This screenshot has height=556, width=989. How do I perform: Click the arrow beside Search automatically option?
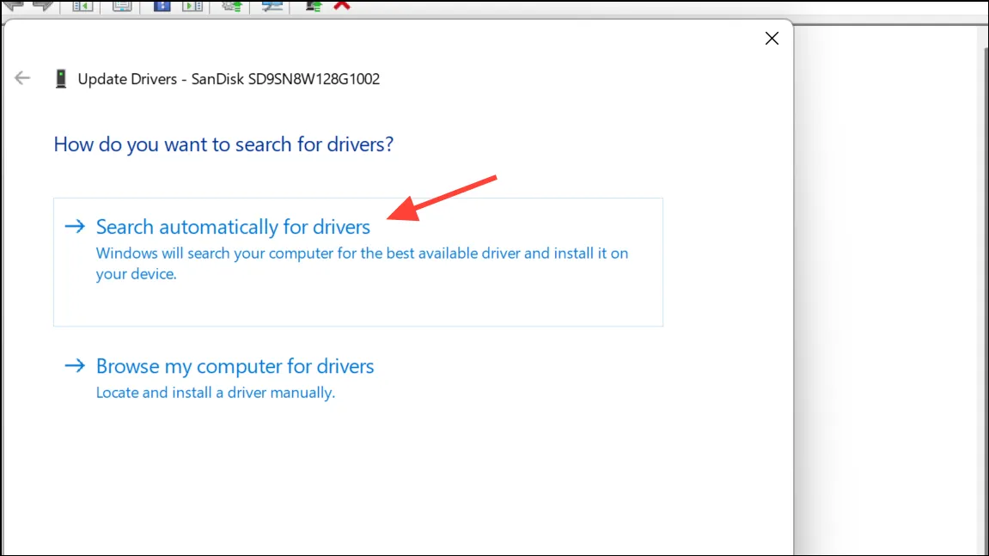pyautogui.click(x=75, y=226)
